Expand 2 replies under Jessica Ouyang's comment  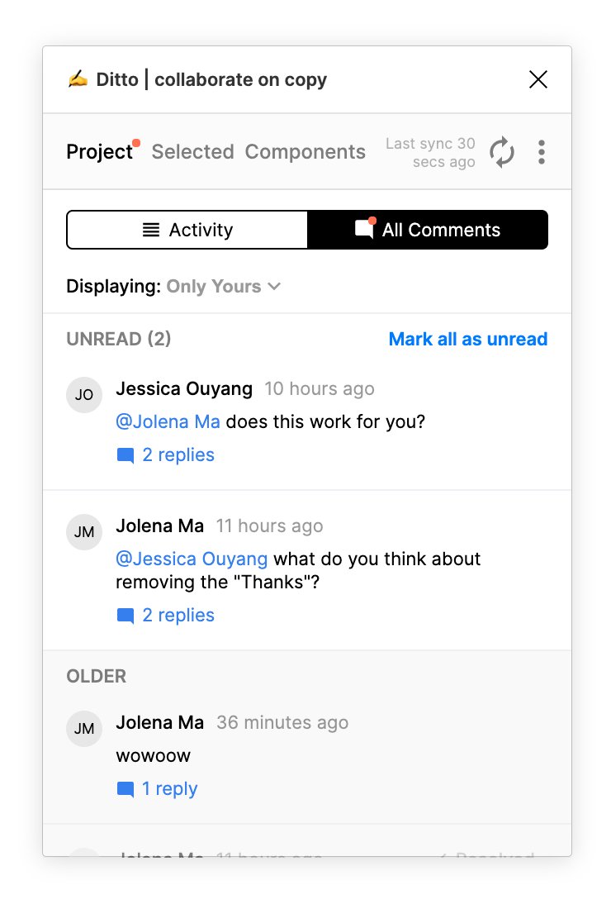tap(166, 455)
